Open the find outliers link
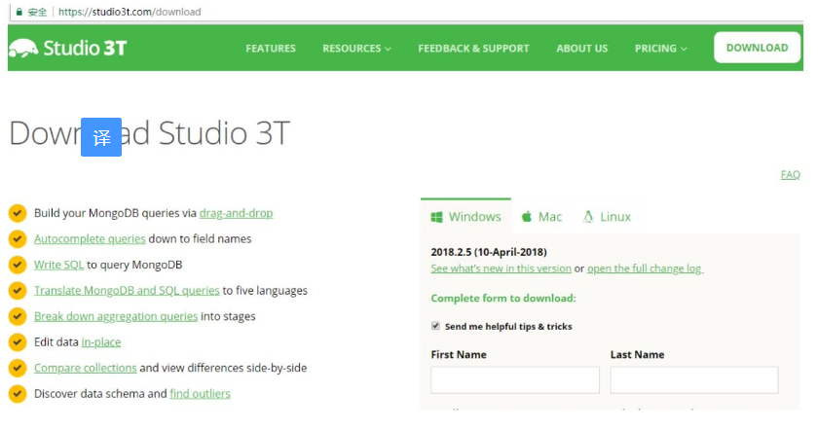The height and width of the screenshot is (428, 818). (201, 393)
